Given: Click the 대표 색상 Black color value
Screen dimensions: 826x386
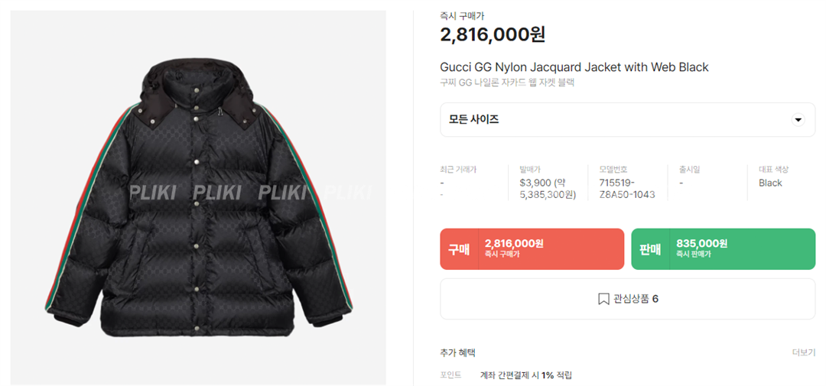Looking at the screenshot, I should pyautogui.click(x=770, y=183).
